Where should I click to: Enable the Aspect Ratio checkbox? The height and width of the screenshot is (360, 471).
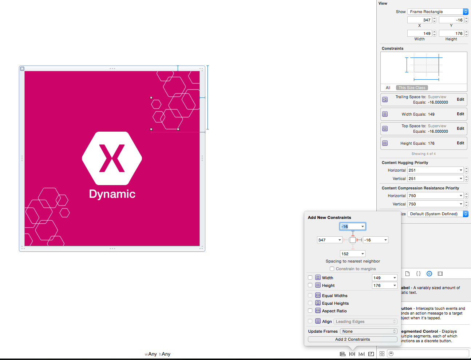[x=310, y=311]
